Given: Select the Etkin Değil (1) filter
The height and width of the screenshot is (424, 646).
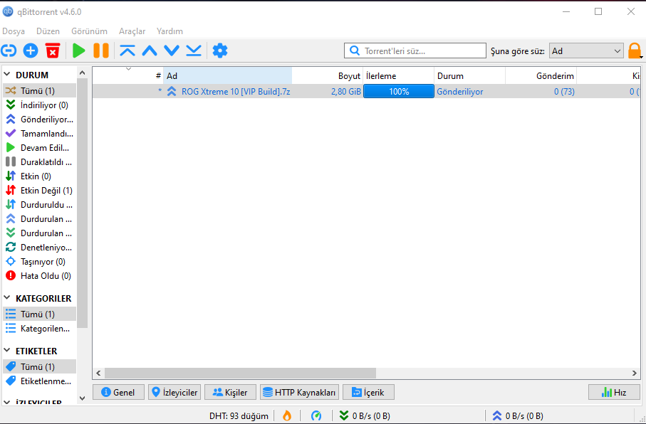Looking at the screenshot, I should click(39, 191).
